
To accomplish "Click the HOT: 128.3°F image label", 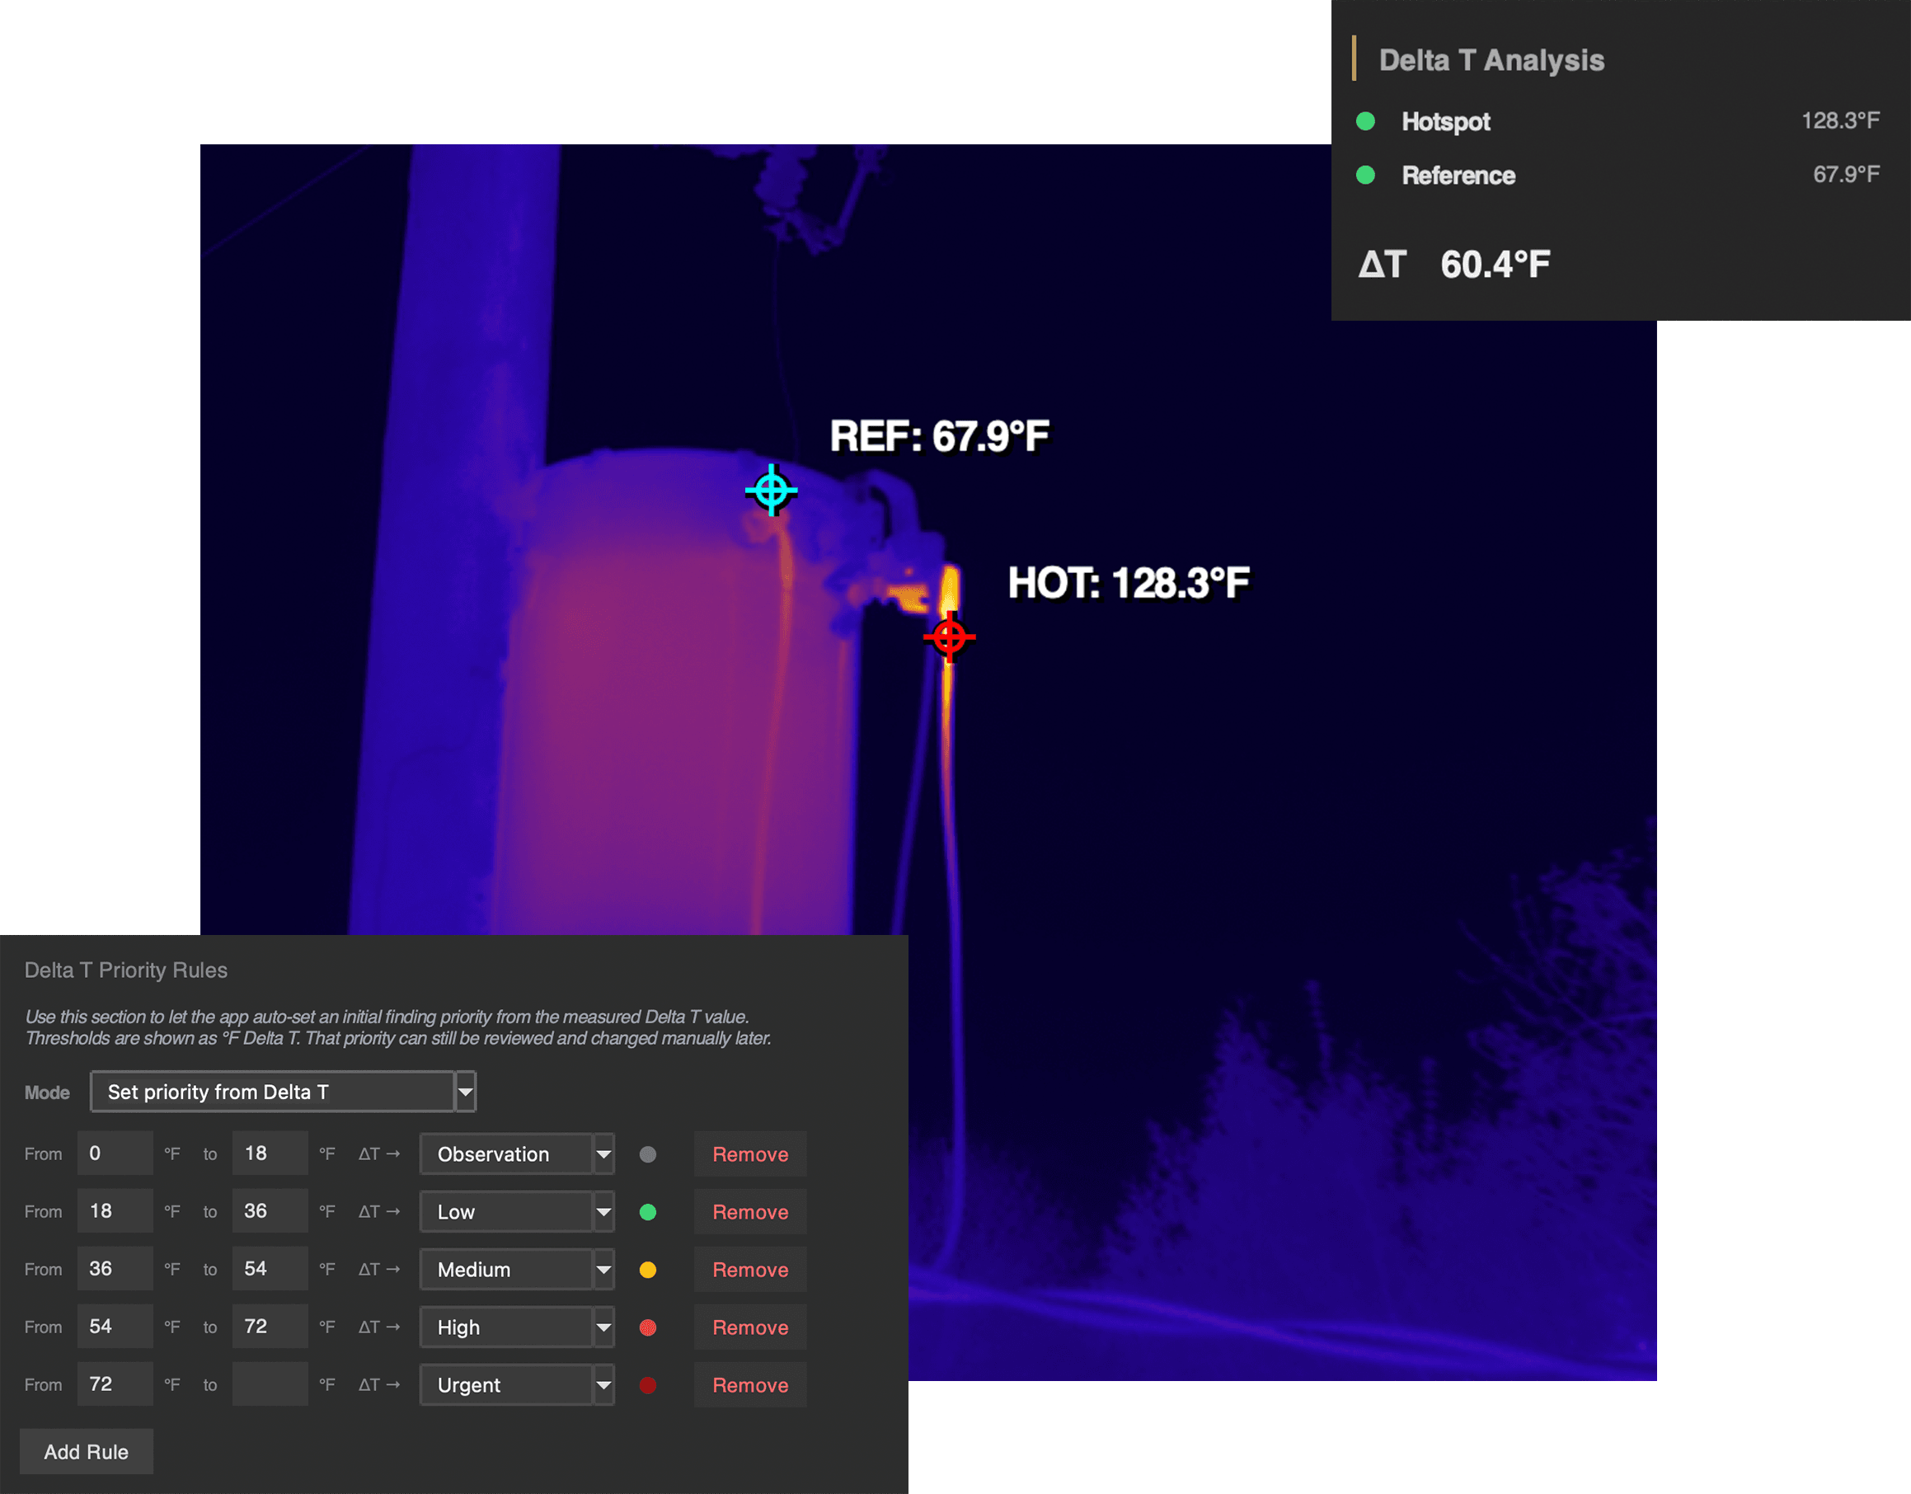I will click(x=1128, y=583).
